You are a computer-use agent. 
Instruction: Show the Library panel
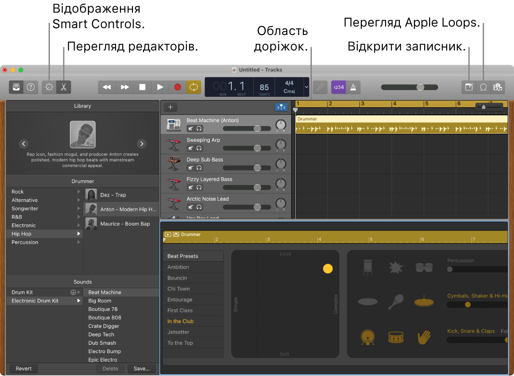point(16,87)
